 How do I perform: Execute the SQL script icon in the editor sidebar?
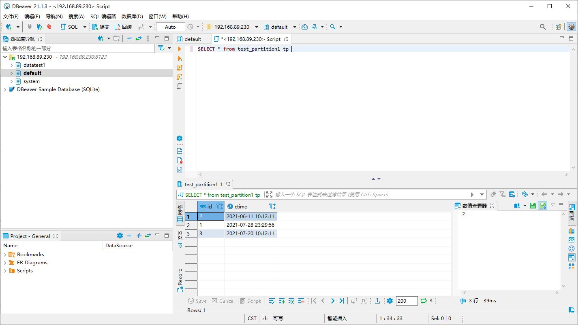(x=180, y=68)
